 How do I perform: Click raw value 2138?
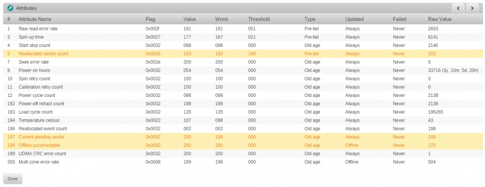click(x=433, y=95)
